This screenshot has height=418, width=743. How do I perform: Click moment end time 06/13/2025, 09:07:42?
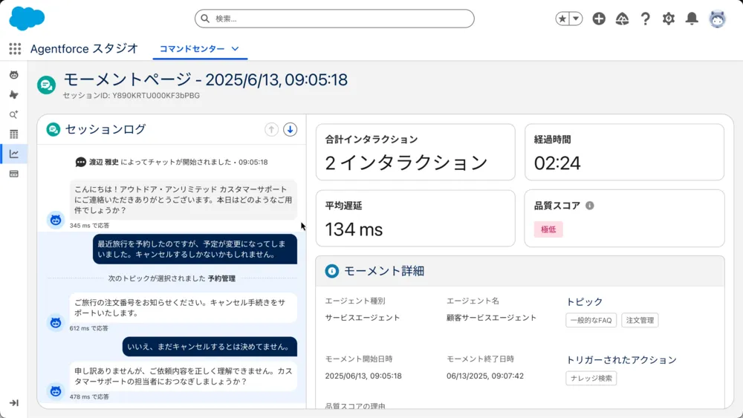[484, 376]
